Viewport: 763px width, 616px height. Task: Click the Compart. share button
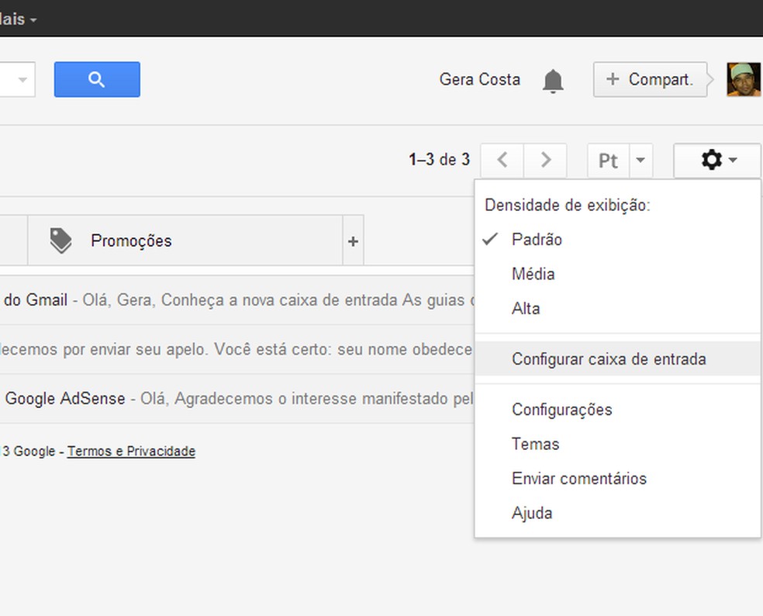tap(650, 79)
